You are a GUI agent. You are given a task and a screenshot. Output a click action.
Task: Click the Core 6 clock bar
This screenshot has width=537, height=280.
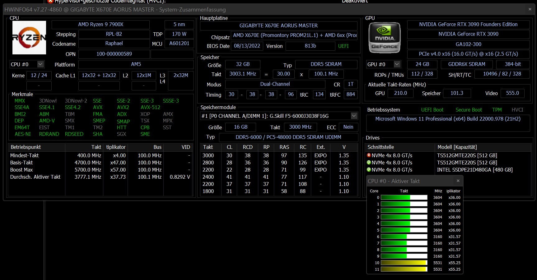click(x=404, y=237)
